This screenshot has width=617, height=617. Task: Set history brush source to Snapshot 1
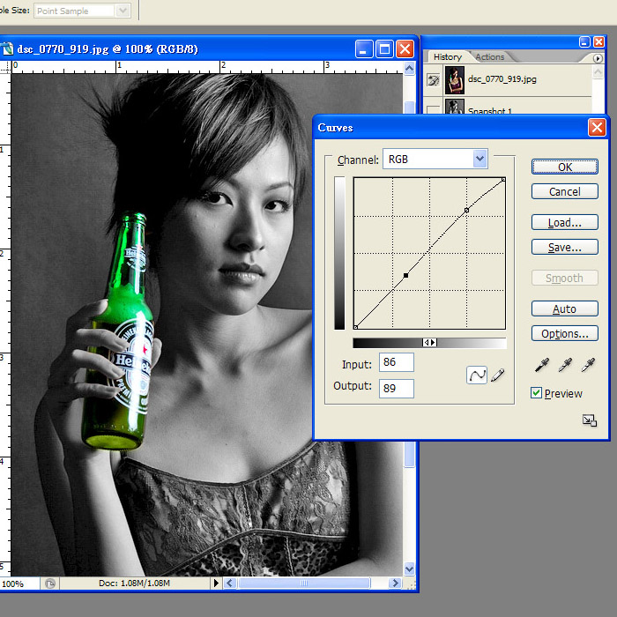pyautogui.click(x=433, y=110)
